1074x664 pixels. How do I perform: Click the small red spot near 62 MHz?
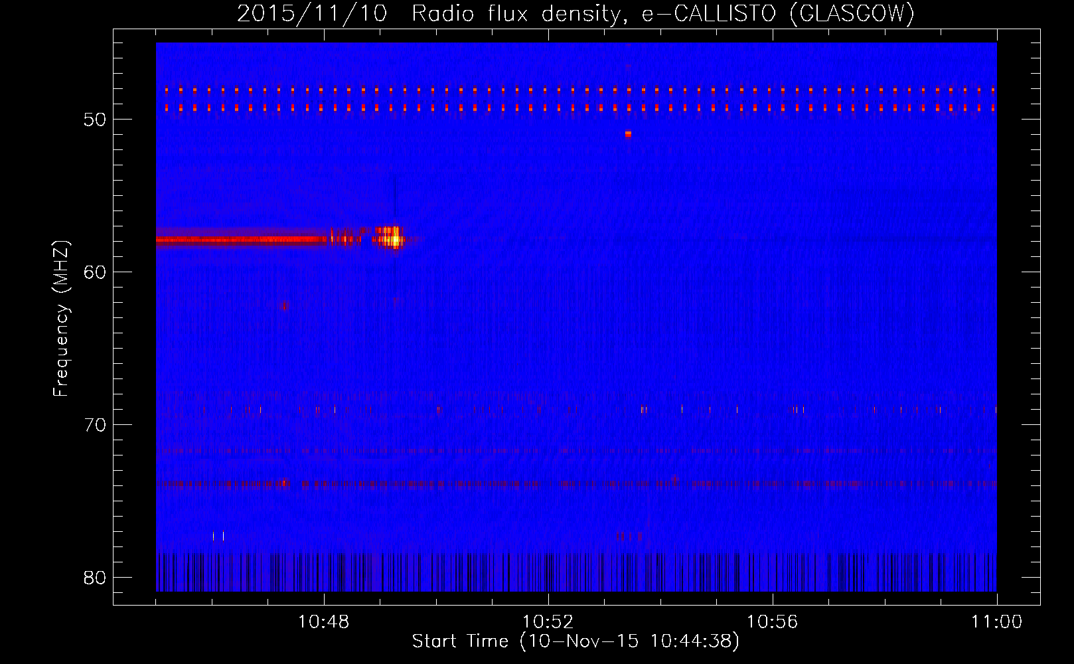(x=285, y=306)
